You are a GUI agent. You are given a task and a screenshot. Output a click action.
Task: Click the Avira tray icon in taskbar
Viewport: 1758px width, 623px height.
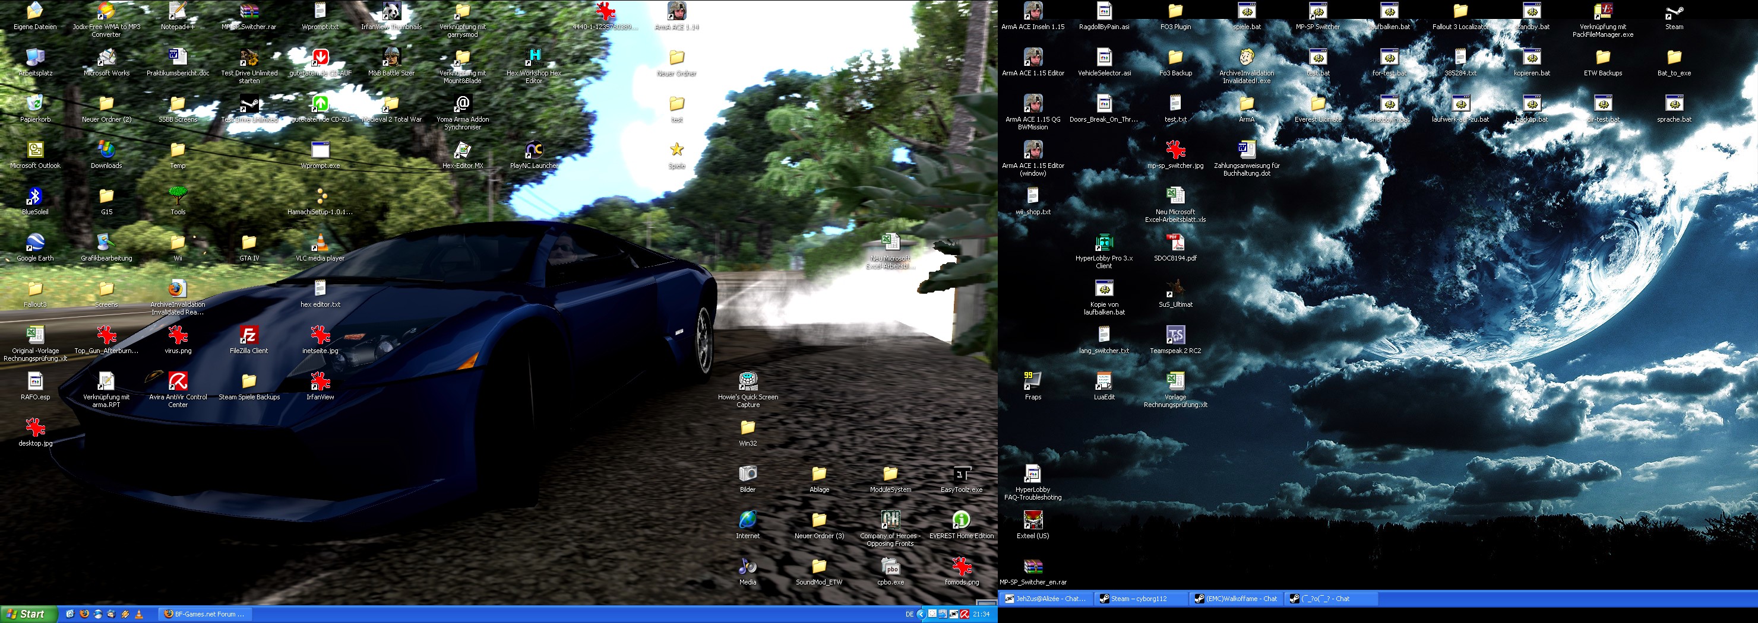(x=965, y=614)
